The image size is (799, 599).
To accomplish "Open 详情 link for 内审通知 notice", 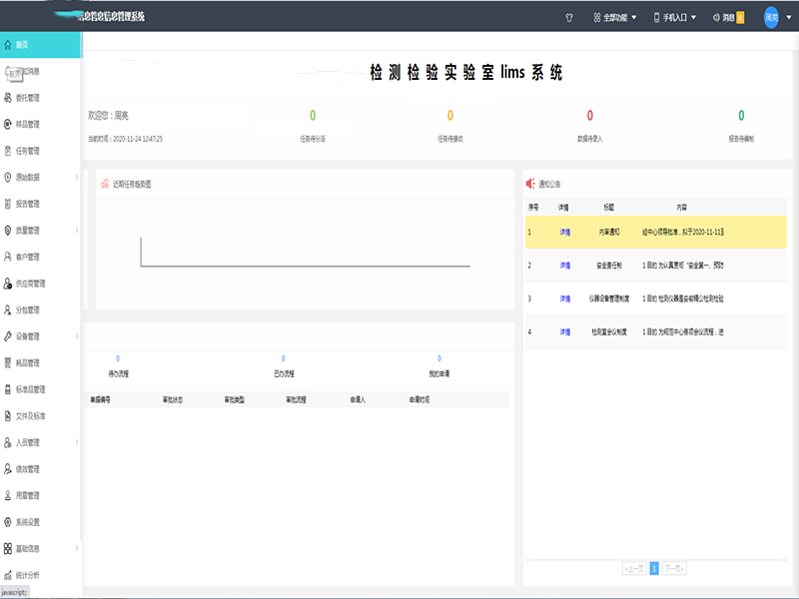I will coord(564,232).
